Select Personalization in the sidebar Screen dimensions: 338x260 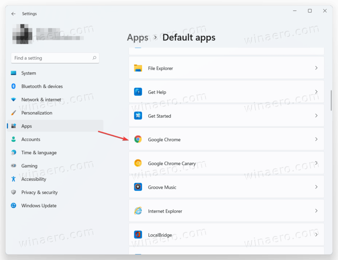click(x=55, y=113)
